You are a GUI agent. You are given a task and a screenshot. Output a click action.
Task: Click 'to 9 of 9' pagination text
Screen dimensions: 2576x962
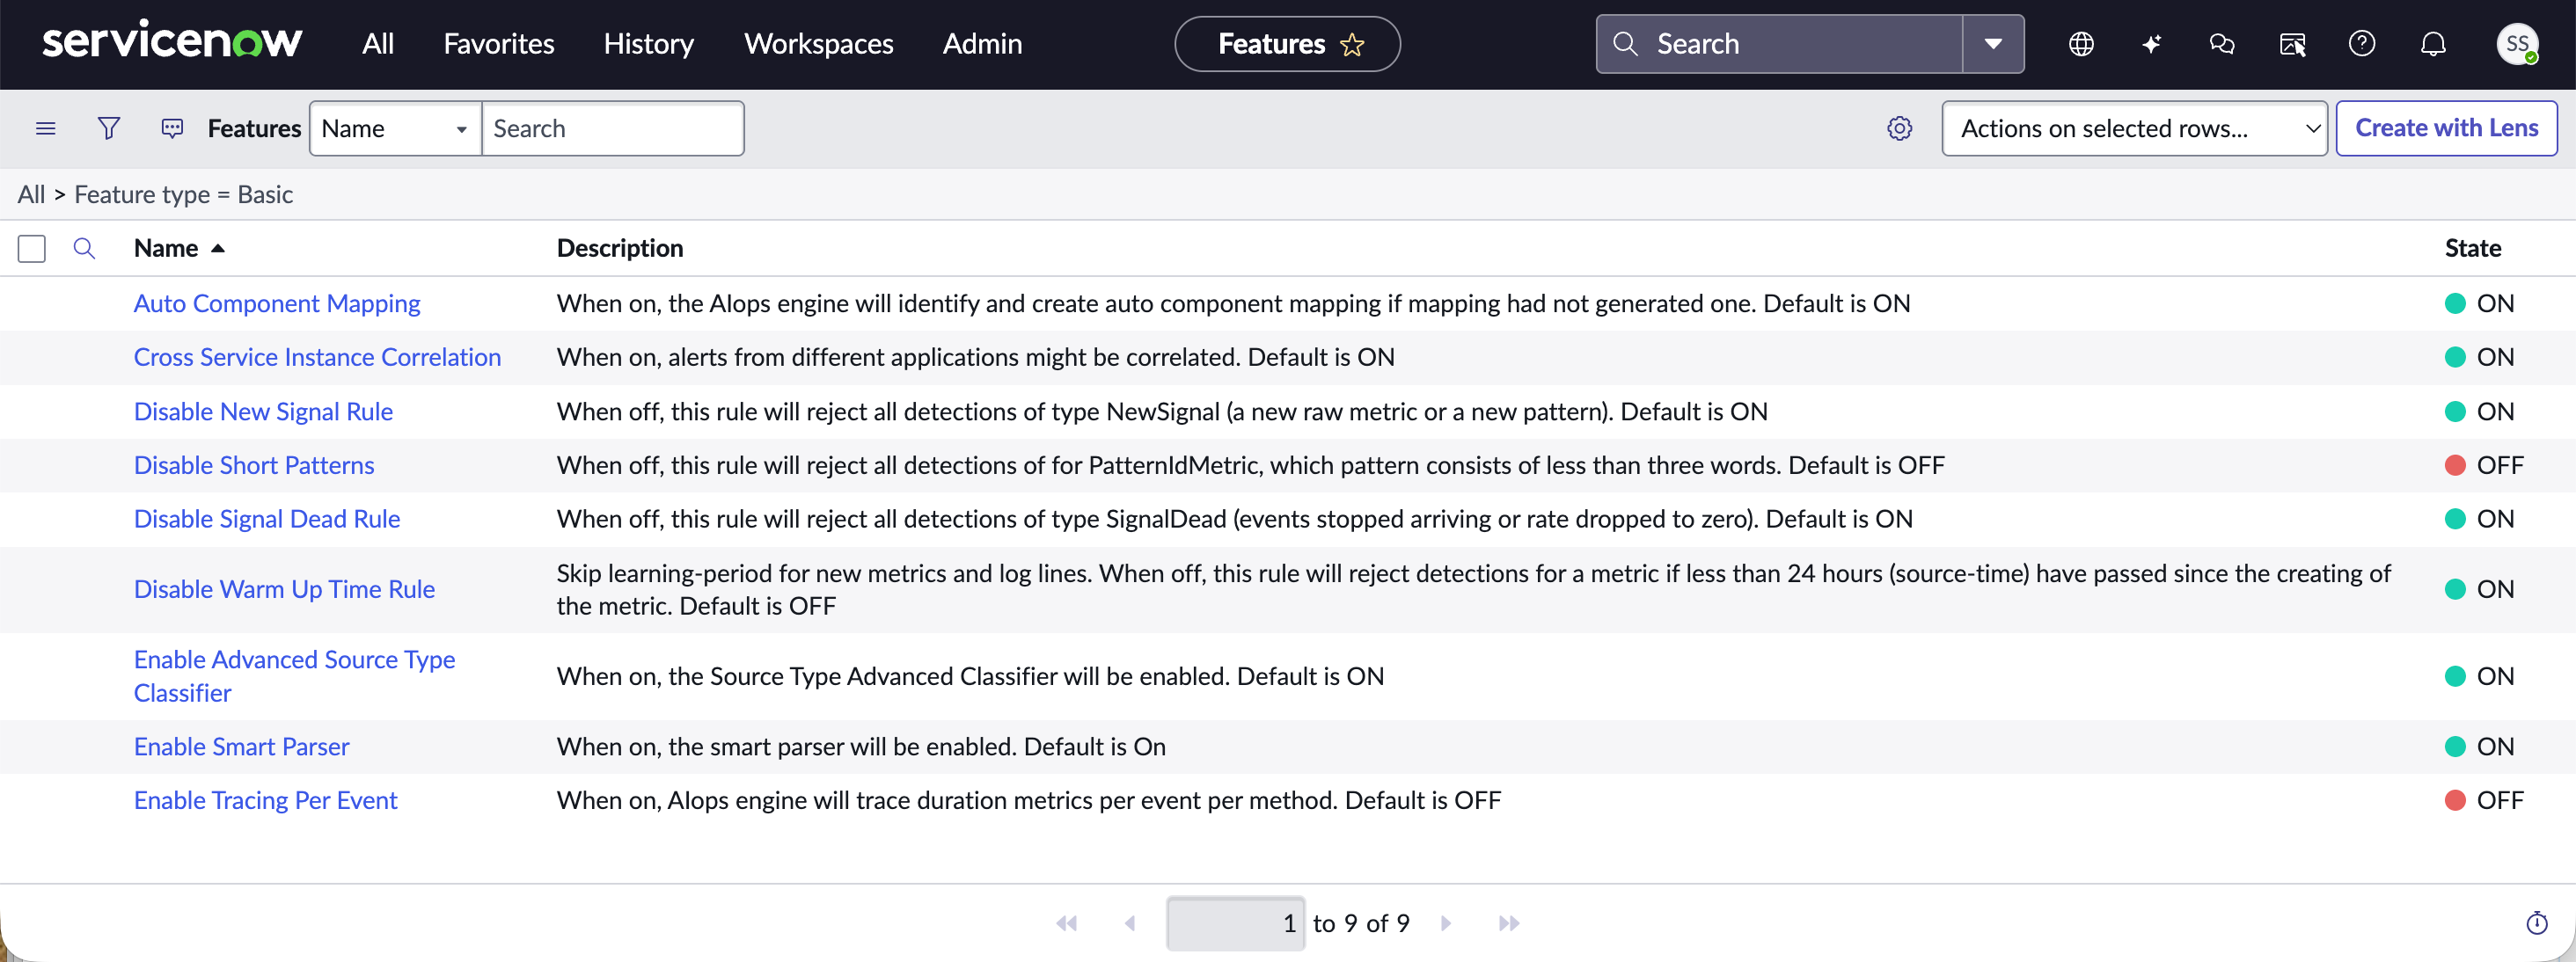(1361, 923)
